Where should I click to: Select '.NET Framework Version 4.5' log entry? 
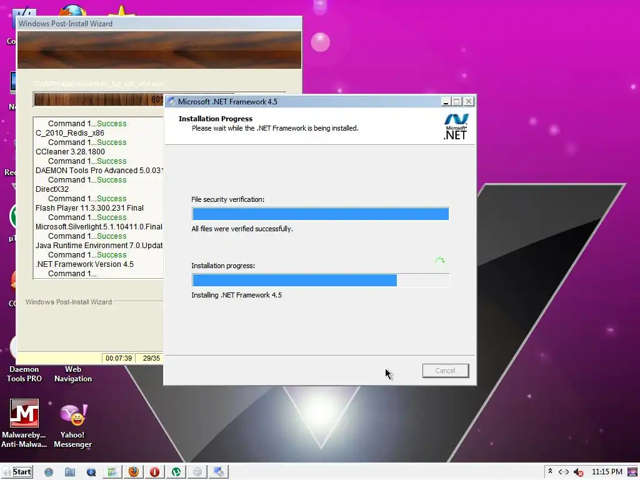tap(84, 264)
